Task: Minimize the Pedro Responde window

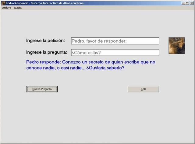Action: [183, 3]
